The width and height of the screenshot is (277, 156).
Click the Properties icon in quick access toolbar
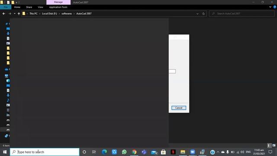8,2
